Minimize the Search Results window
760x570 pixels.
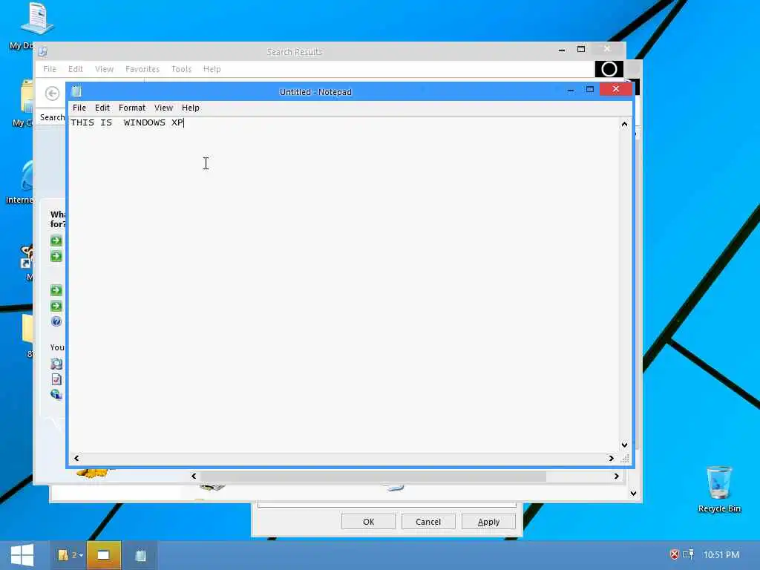click(x=562, y=50)
